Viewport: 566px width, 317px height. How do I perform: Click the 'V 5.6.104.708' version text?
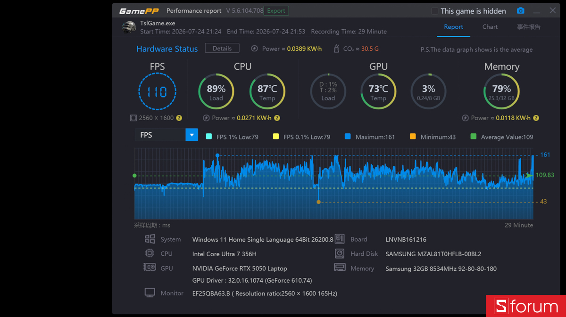(245, 11)
